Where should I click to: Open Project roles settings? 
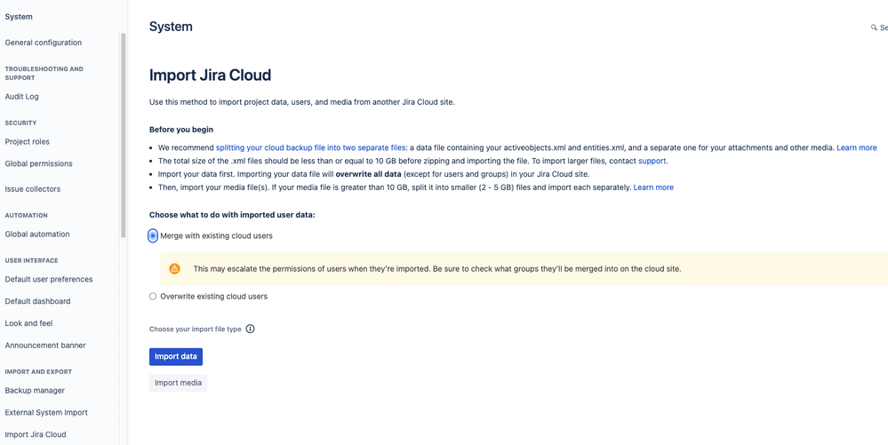28,142
